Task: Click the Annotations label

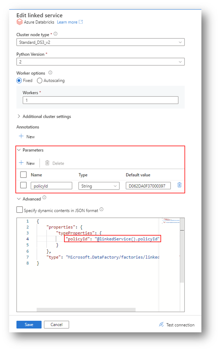Action: [x=28, y=127]
